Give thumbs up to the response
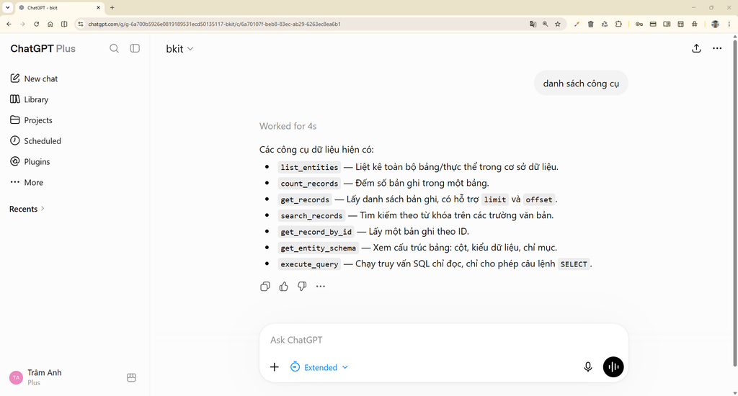Screen dimensions: 738x396 pyautogui.click(x=283, y=287)
